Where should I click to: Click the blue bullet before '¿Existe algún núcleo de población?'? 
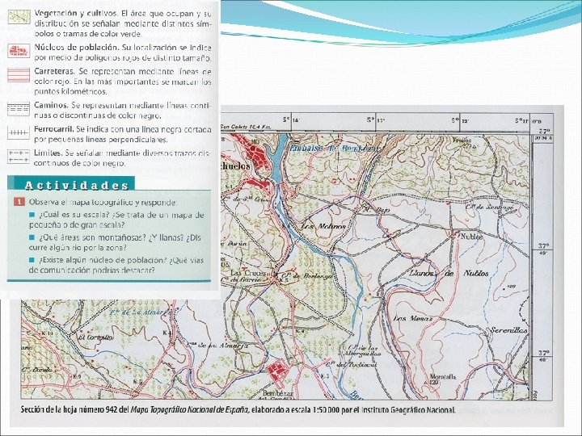pyautogui.click(x=32, y=260)
